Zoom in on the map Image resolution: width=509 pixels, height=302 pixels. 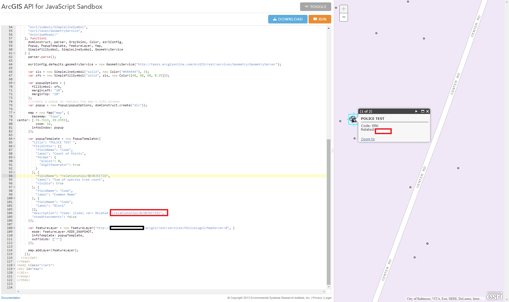click(344, 9)
